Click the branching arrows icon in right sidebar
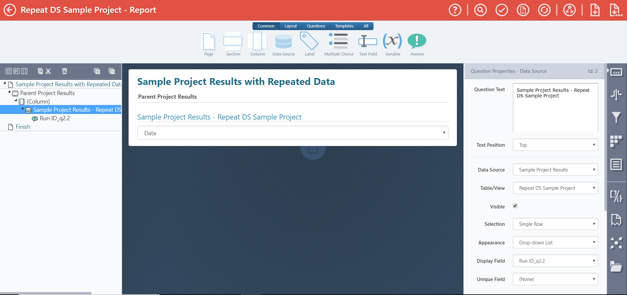Screen dimensions: 627x295 click(x=617, y=95)
